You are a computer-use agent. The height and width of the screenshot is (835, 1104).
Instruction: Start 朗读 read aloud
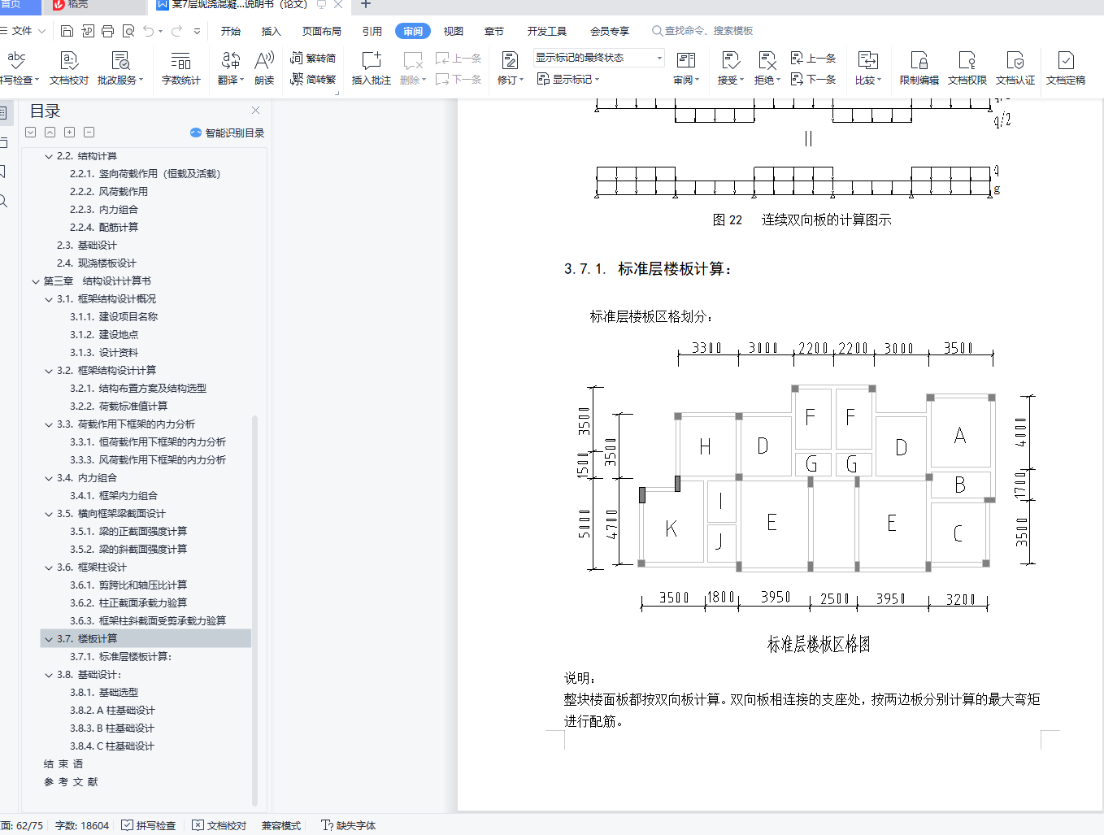pos(264,68)
